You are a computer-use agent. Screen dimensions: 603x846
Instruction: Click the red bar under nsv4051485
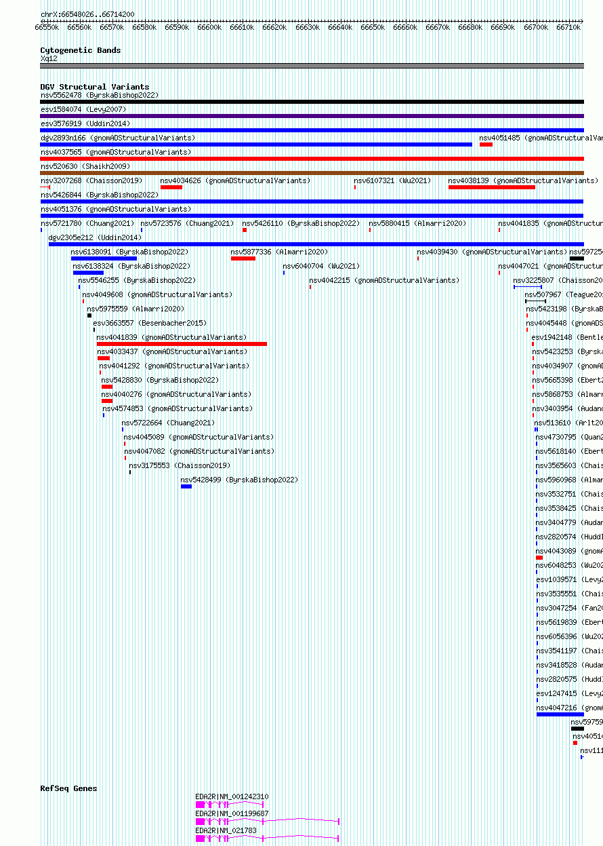pos(486,145)
